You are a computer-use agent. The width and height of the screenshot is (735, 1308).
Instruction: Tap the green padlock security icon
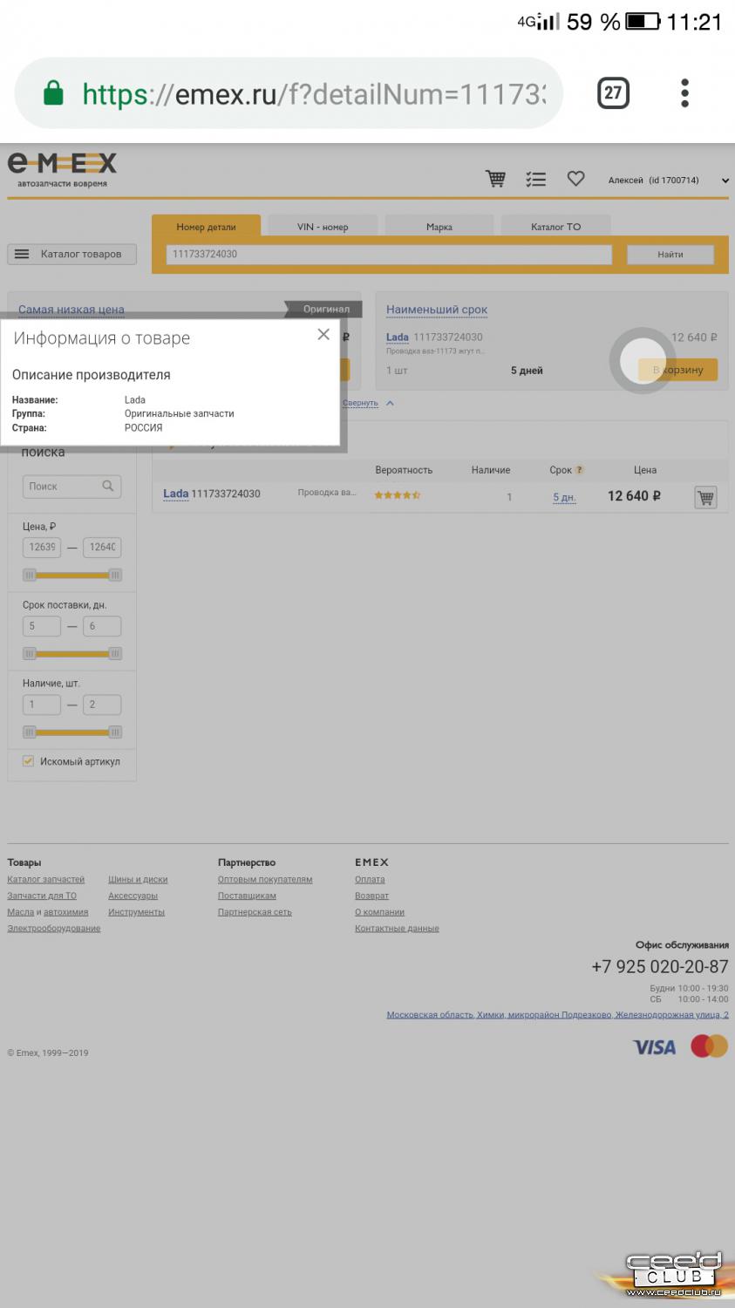pyautogui.click(x=53, y=93)
